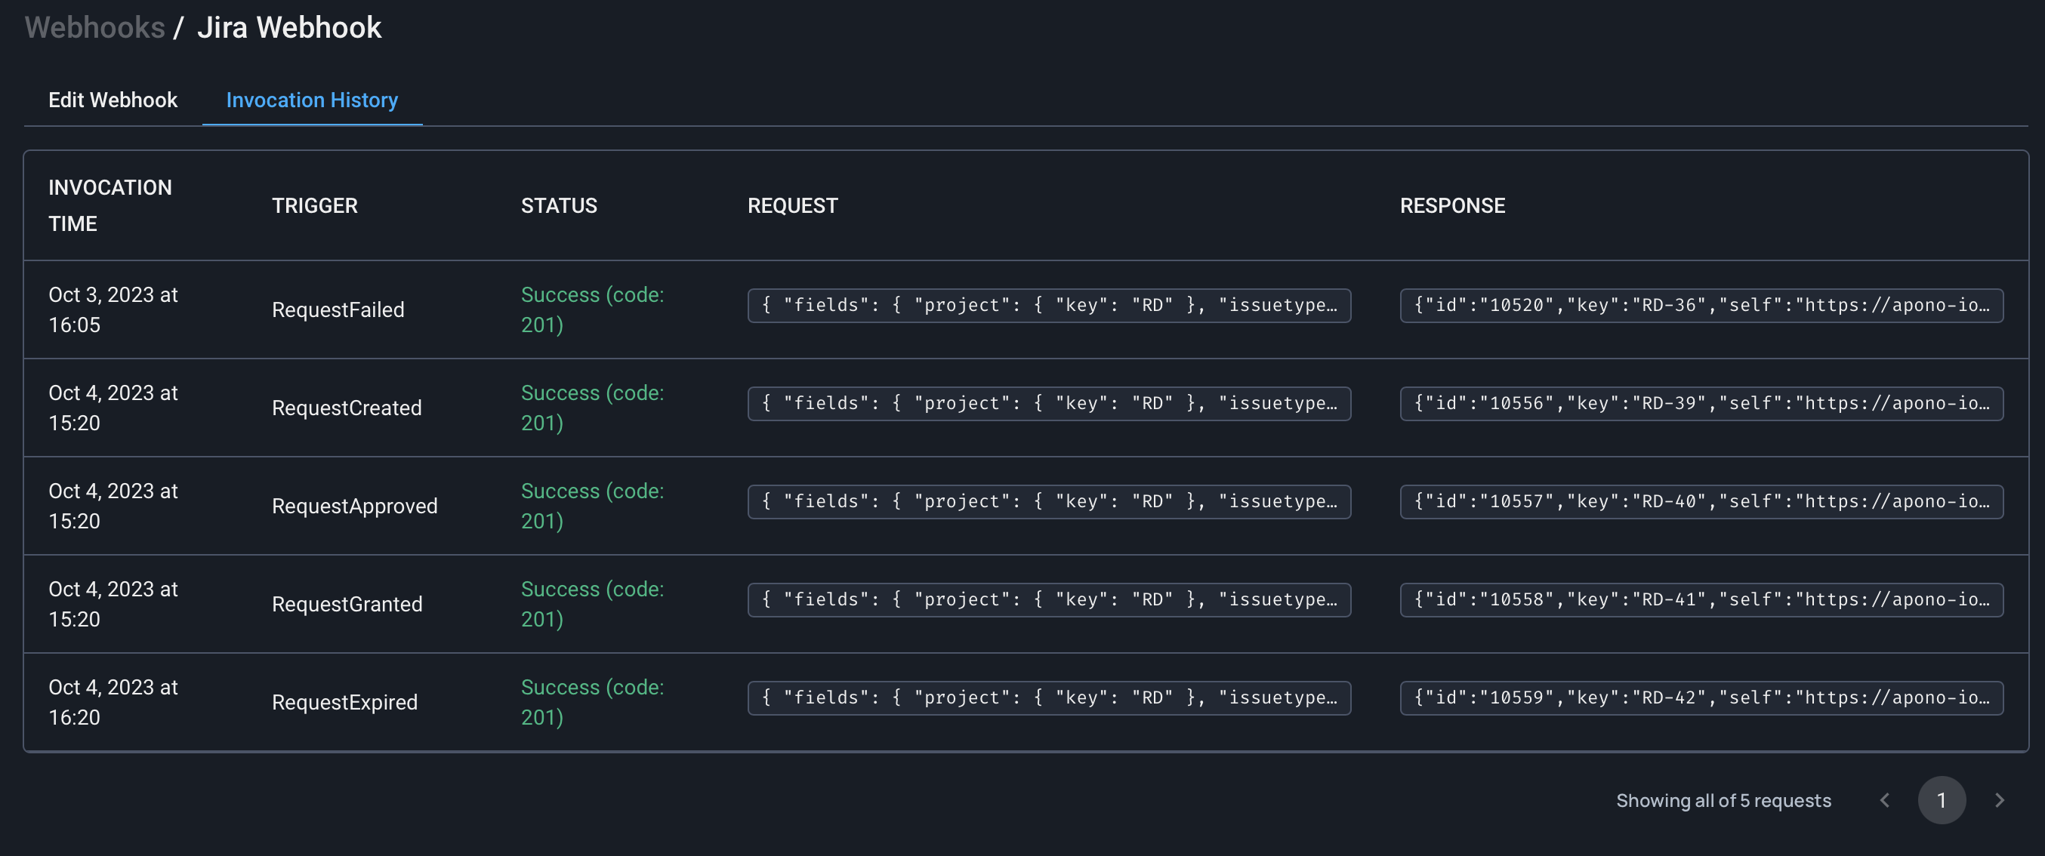
Task: Navigate to Webhooks breadcrumb link
Action: point(94,28)
